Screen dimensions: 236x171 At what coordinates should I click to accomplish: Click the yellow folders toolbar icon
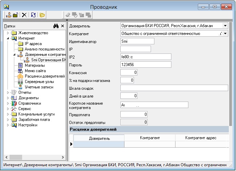coord(42,15)
